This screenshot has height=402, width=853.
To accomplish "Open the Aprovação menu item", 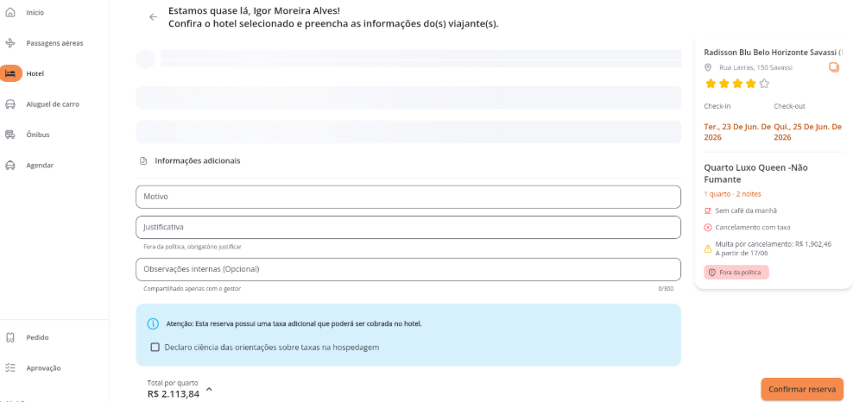I will (x=43, y=367).
